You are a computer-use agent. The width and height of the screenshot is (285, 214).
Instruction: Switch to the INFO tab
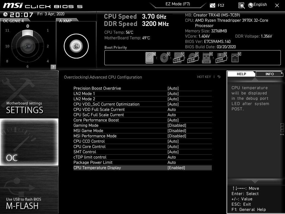[x=269, y=74]
